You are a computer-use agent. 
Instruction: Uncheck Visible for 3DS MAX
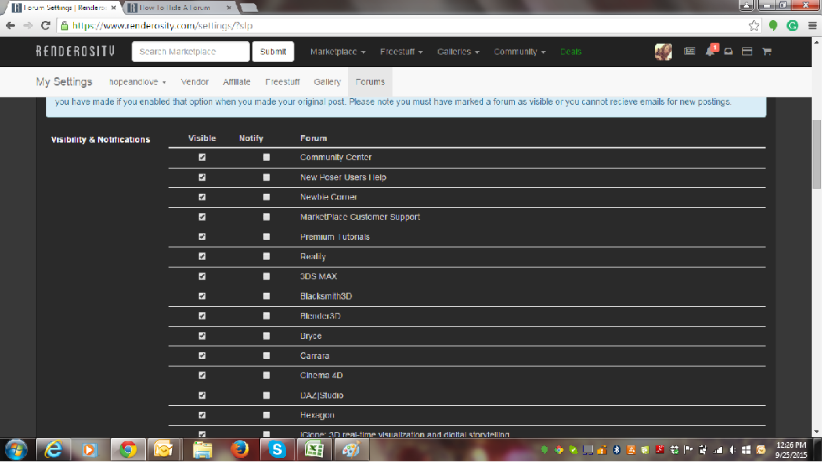[203, 278]
